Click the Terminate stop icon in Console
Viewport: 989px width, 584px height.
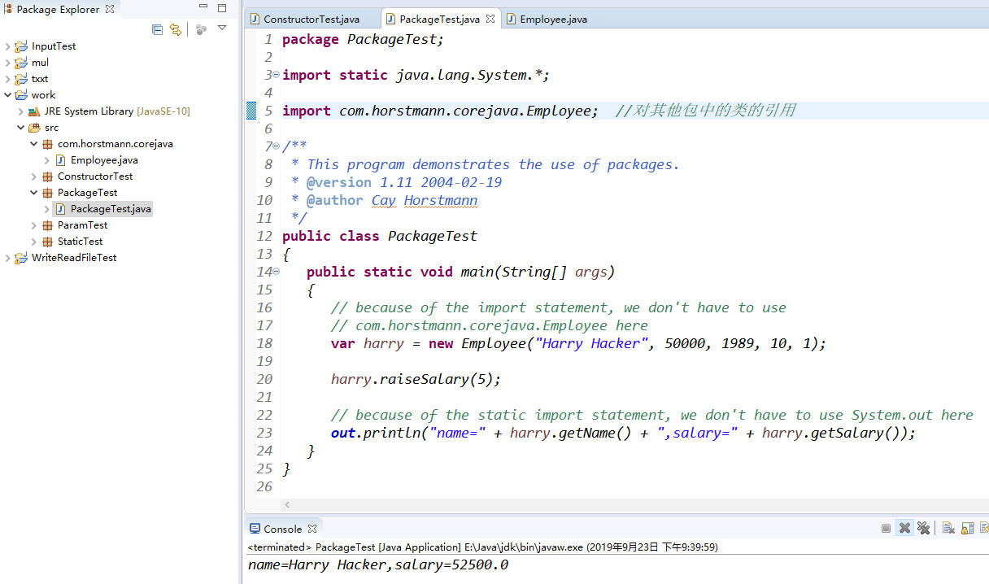tap(886, 529)
